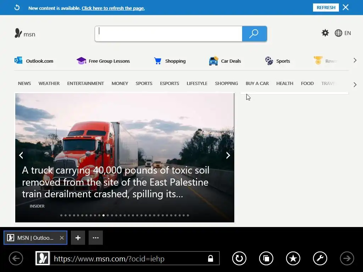This screenshot has width=363, height=272.
Task: Reload the page using the circular refresh button
Action: [239, 258]
